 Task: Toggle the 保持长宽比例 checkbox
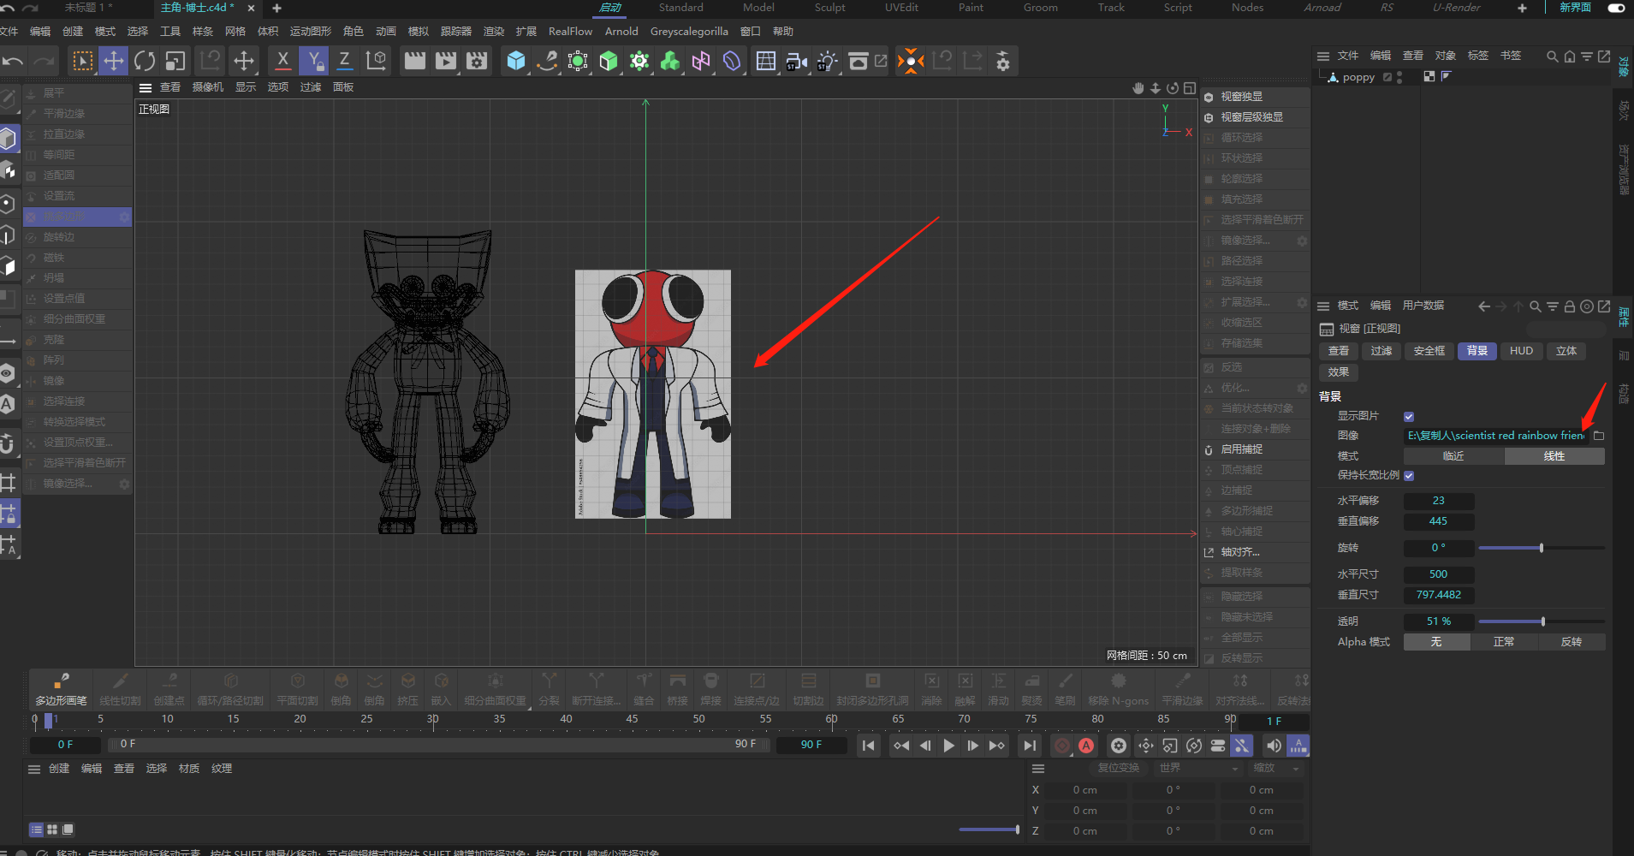[1409, 475]
